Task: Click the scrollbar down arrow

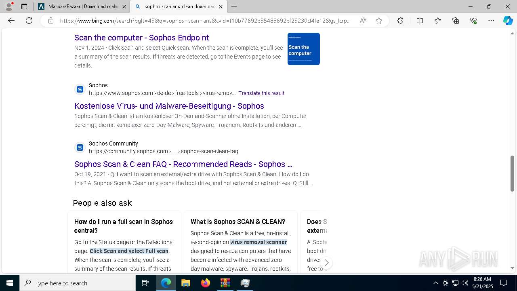Action: pyautogui.click(x=513, y=268)
